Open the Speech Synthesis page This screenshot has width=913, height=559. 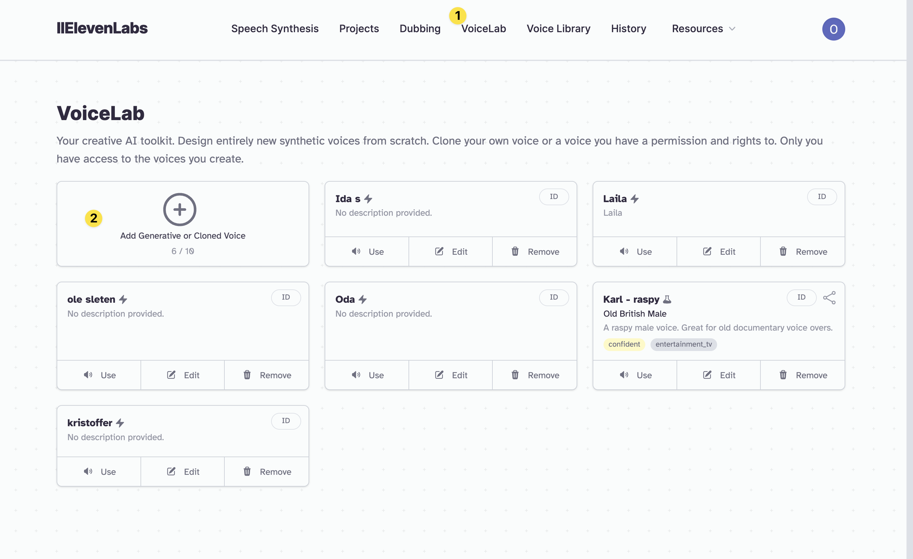275,28
